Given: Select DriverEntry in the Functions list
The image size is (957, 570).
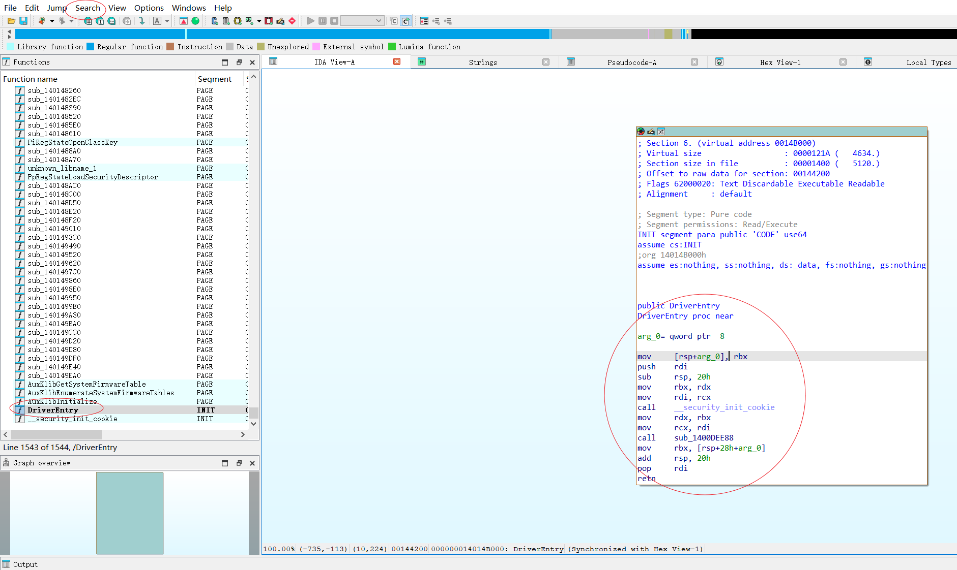Looking at the screenshot, I should click(130, 410).
